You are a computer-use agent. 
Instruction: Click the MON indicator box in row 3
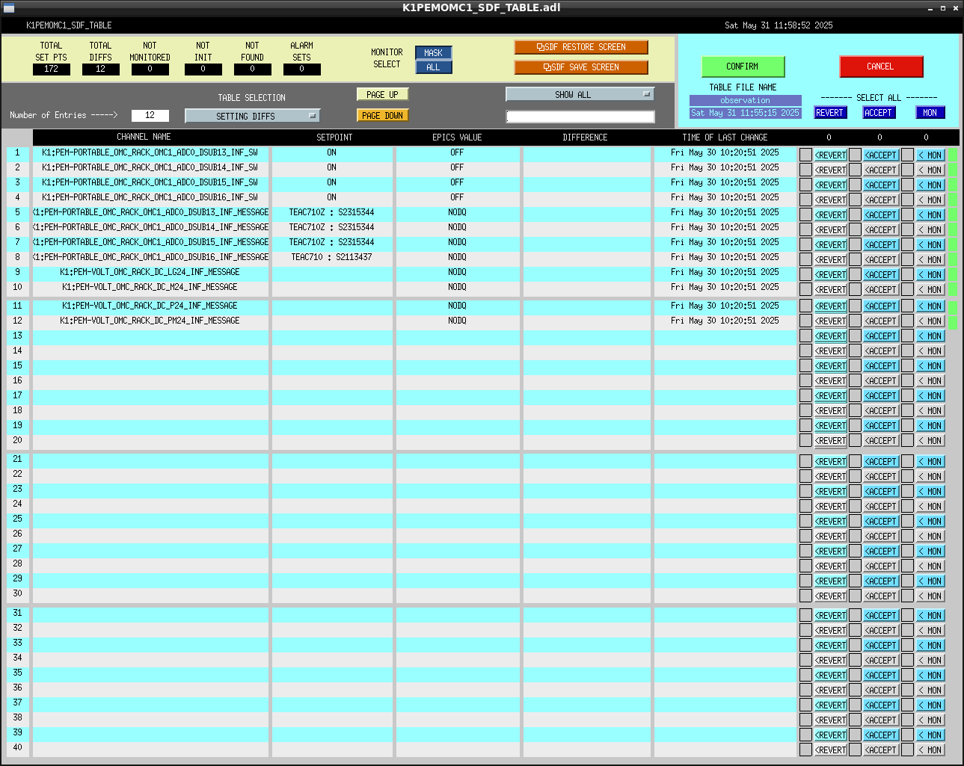[907, 185]
